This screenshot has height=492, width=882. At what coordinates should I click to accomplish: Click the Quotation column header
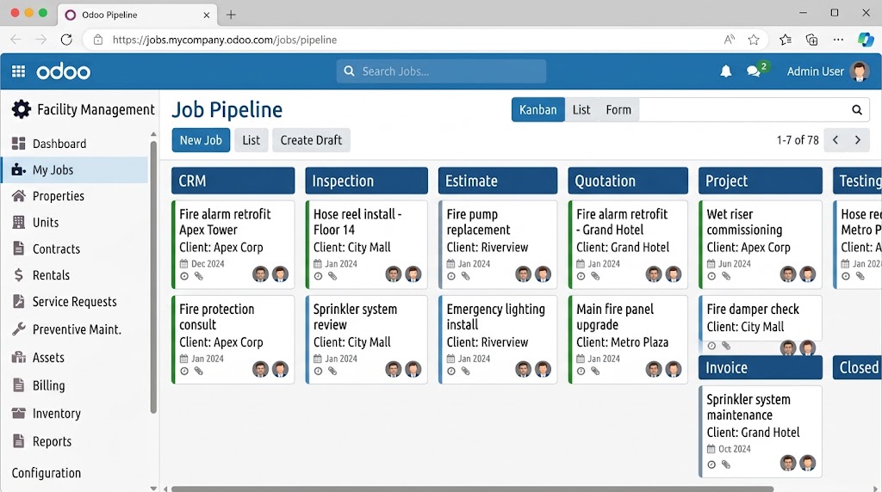tap(628, 181)
